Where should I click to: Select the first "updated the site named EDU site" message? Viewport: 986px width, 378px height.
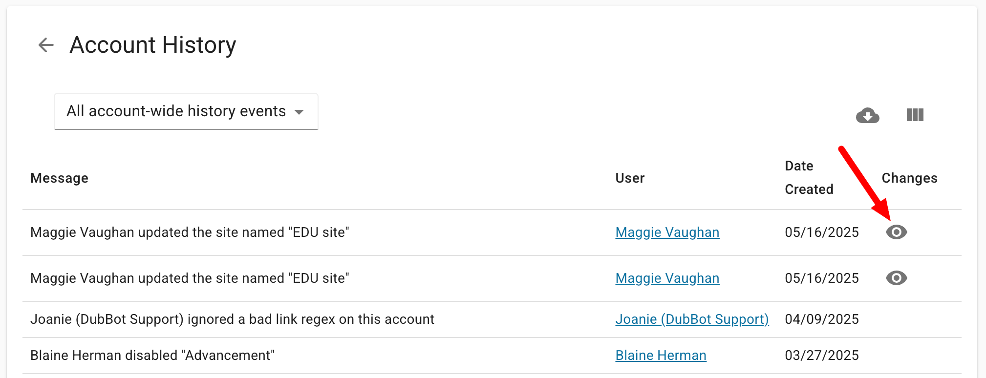point(190,232)
